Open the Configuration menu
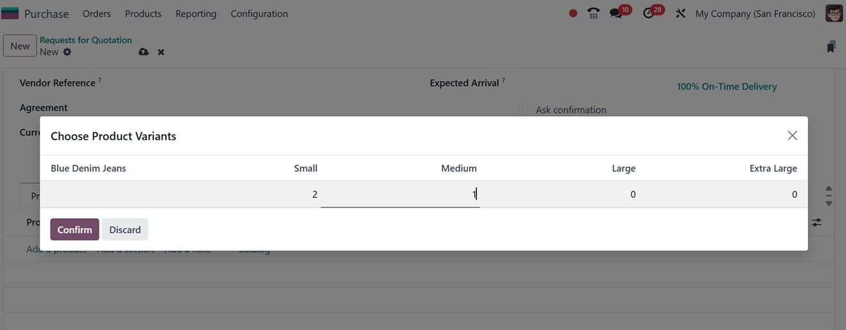The width and height of the screenshot is (846, 330). [259, 13]
